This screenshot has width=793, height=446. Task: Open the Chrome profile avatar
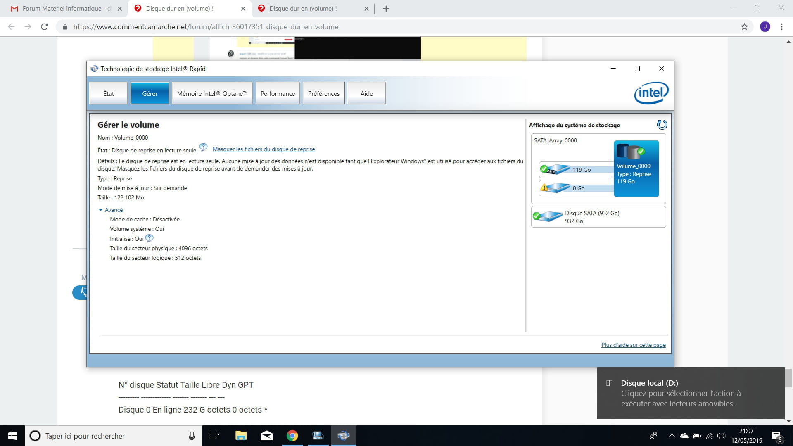tap(765, 27)
